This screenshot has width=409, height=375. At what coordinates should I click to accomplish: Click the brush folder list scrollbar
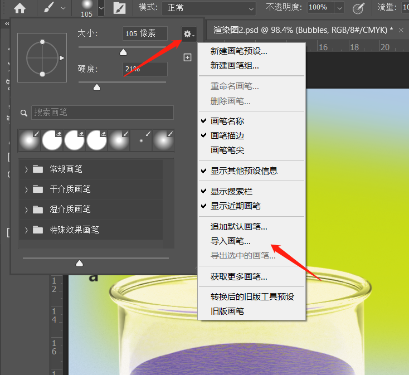click(x=168, y=203)
